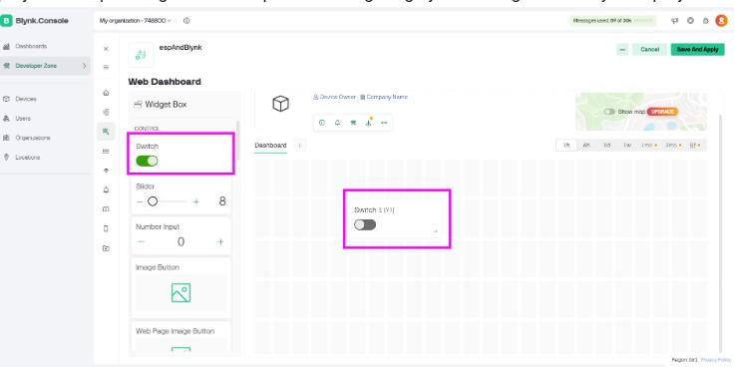The width and height of the screenshot is (734, 369).
Task: Open the My organization dropdown
Action: click(135, 21)
